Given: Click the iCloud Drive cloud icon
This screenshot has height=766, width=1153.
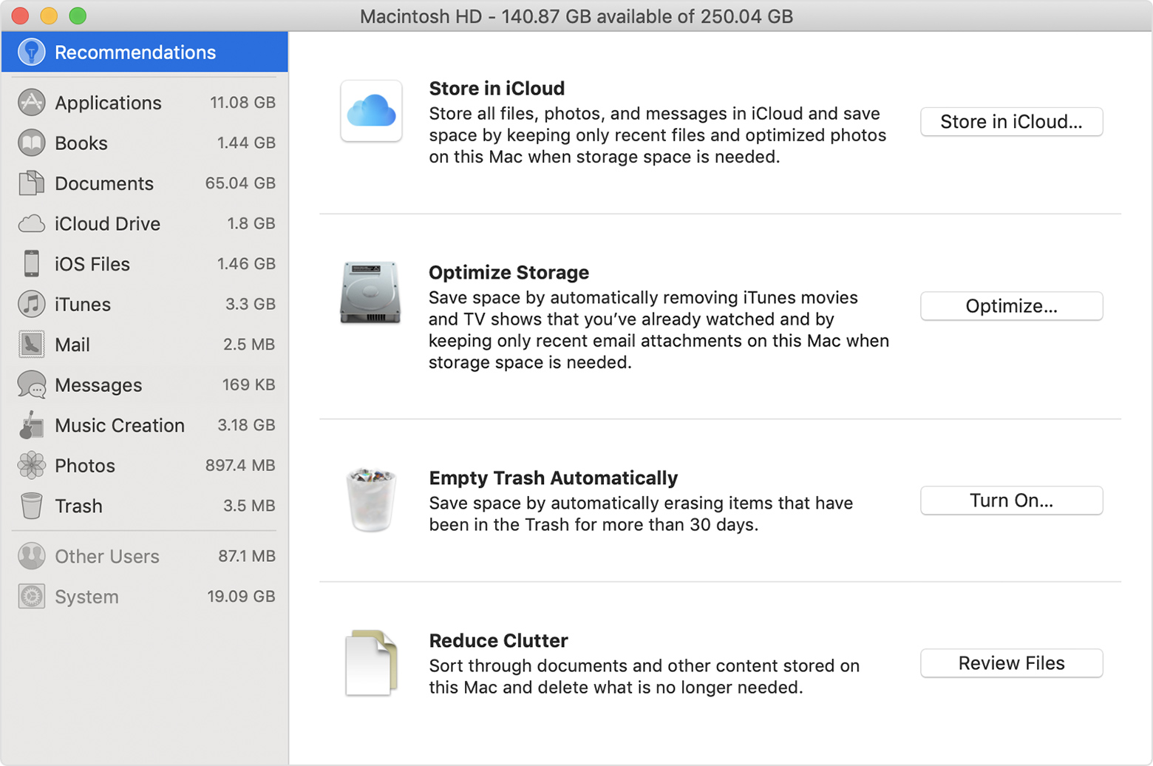Looking at the screenshot, I should [31, 223].
